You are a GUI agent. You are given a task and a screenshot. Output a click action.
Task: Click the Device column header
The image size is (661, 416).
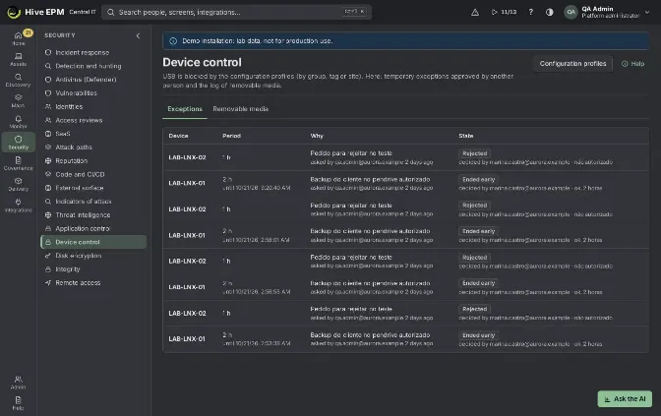point(178,136)
